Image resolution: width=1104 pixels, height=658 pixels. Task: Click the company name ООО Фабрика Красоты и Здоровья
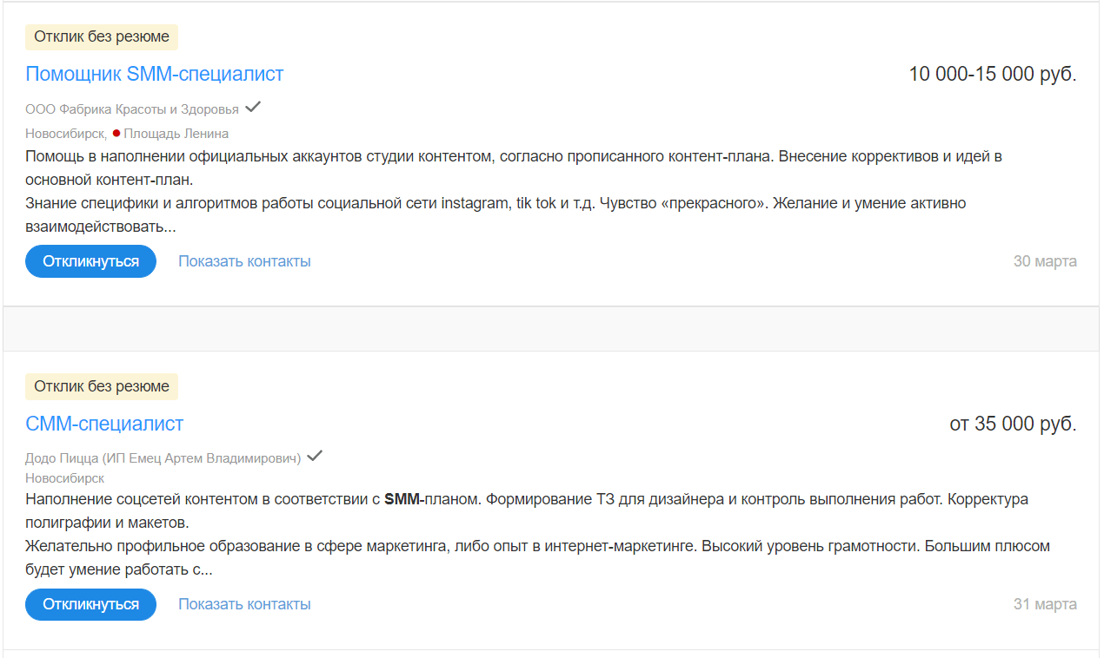[x=130, y=109]
